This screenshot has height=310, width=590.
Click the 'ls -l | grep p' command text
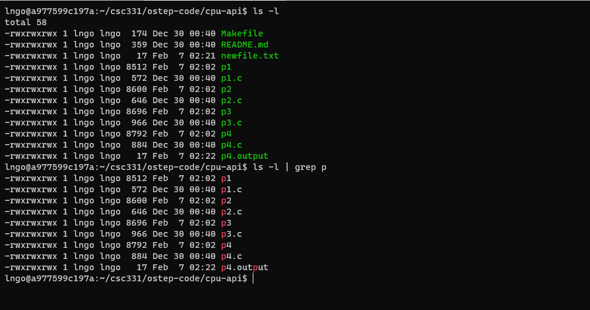click(290, 167)
